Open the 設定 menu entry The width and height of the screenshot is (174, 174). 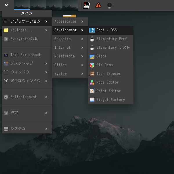tap(27, 113)
